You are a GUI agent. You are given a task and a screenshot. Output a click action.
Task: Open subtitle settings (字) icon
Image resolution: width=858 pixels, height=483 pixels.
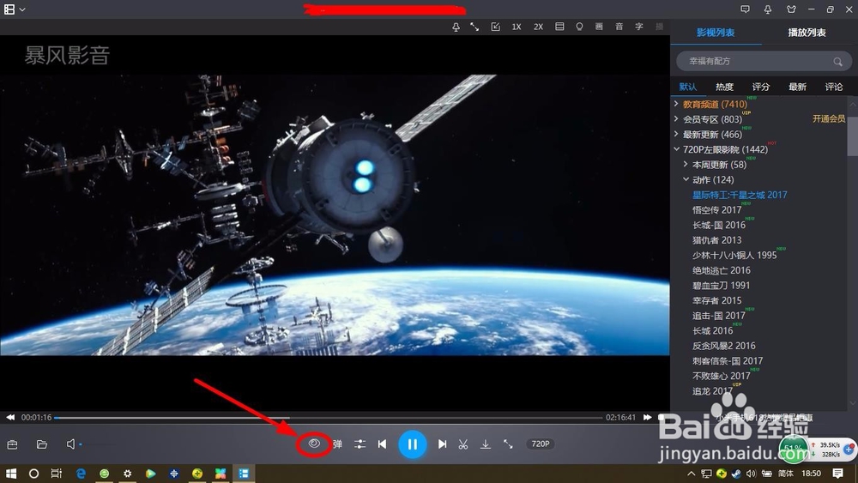(639, 27)
